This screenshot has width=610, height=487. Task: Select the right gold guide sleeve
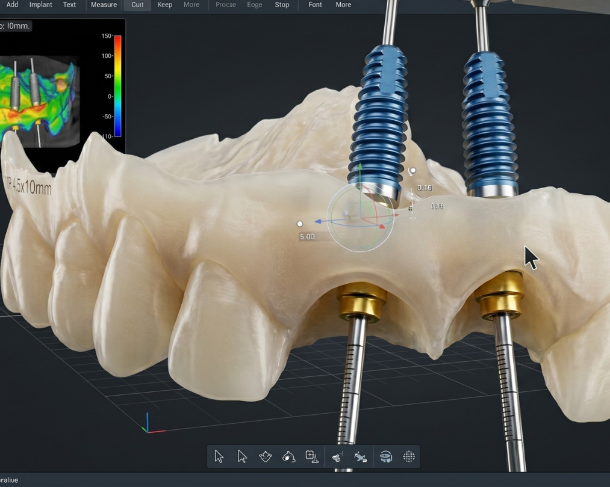(x=501, y=295)
